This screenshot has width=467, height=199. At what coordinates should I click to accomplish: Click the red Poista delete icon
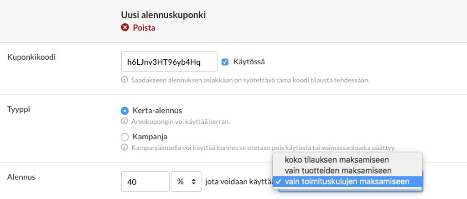(x=125, y=28)
